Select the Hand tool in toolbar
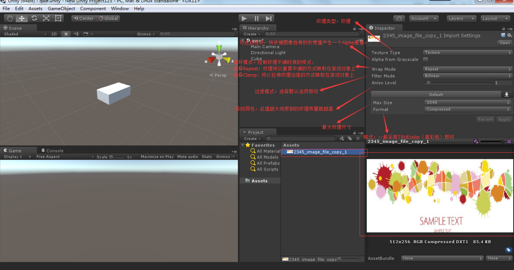This screenshot has width=514, height=270. tap(10, 18)
